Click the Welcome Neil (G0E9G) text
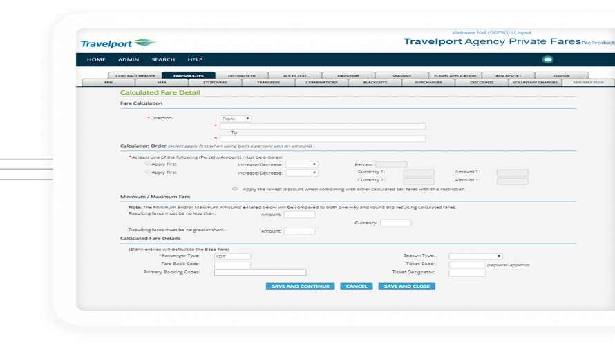This screenshot has height=345, width=615. pos(481,33)
